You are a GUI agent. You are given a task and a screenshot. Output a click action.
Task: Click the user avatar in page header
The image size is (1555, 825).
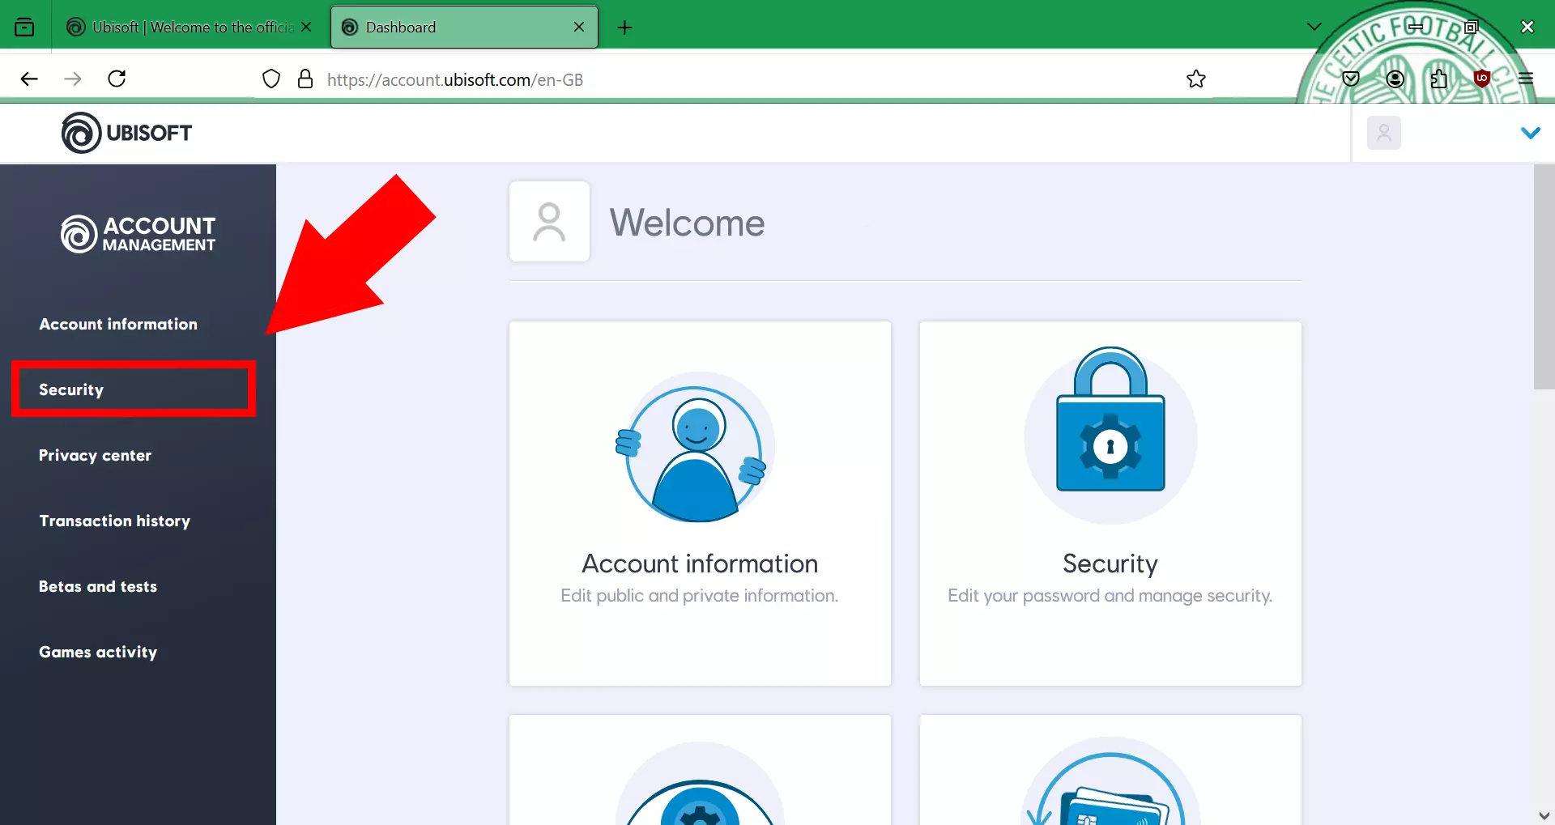coord(1384,133)
